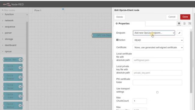Select the OpcUa Item palette node
The image size is (195, 110).
13,60
